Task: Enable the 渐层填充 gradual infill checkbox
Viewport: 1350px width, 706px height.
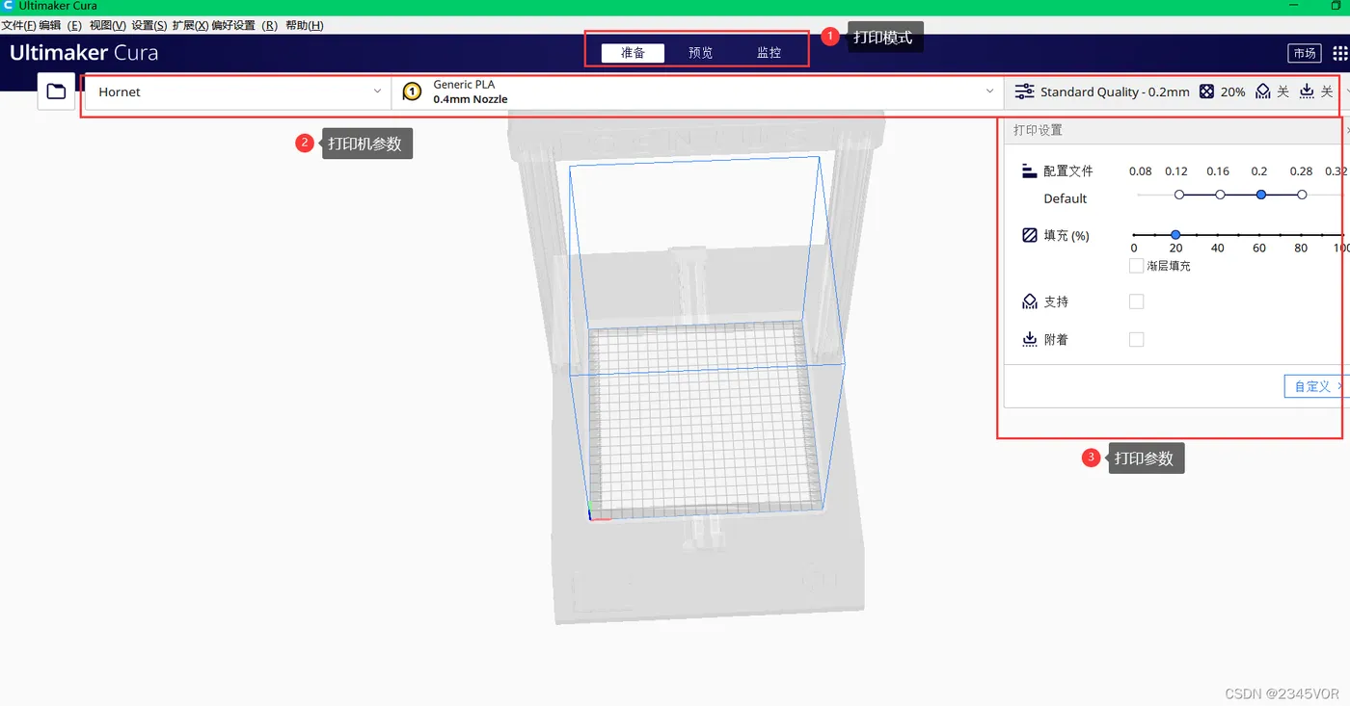Action: [x=1136, y=266]
